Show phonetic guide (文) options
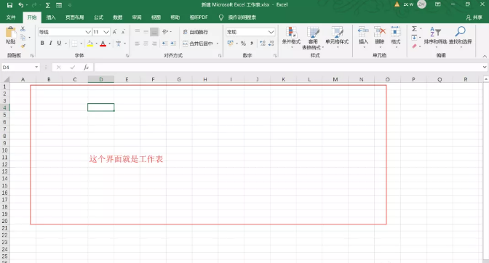 (x=118, y=44)
